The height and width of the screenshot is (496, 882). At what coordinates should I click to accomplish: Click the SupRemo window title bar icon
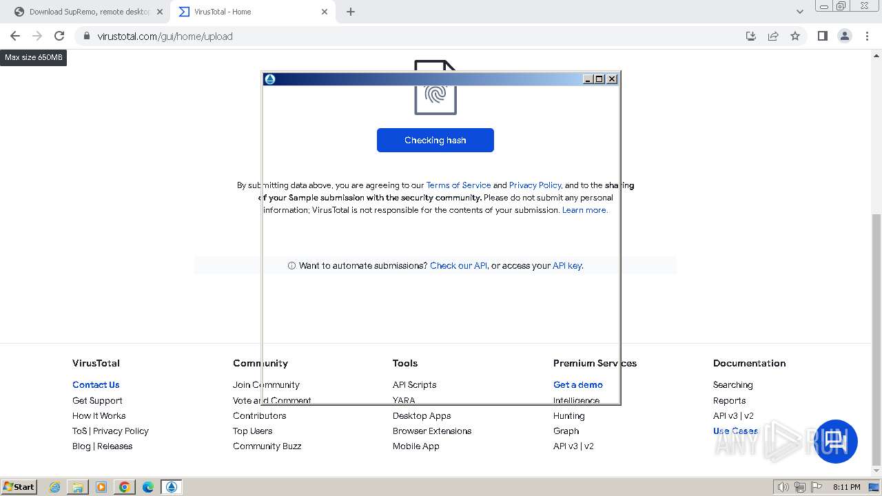click(x=270, y=79)
